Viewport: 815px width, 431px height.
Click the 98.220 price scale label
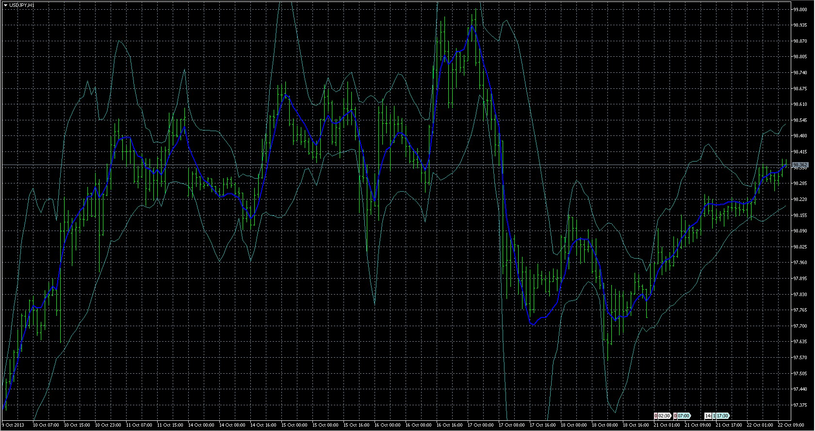(x=800, y=199)
